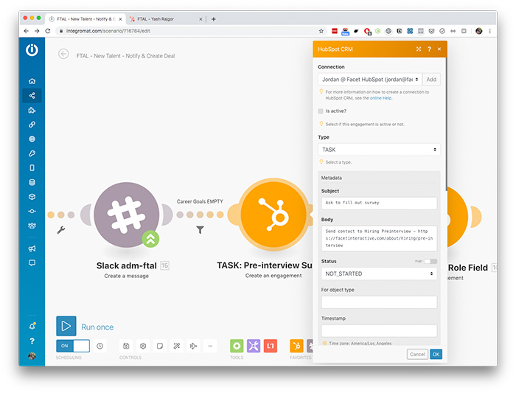Image resolution: width=516 pixels, height=393 pixels.
Task: Open help question mark in sidebar
Action: tap(32, 341)
